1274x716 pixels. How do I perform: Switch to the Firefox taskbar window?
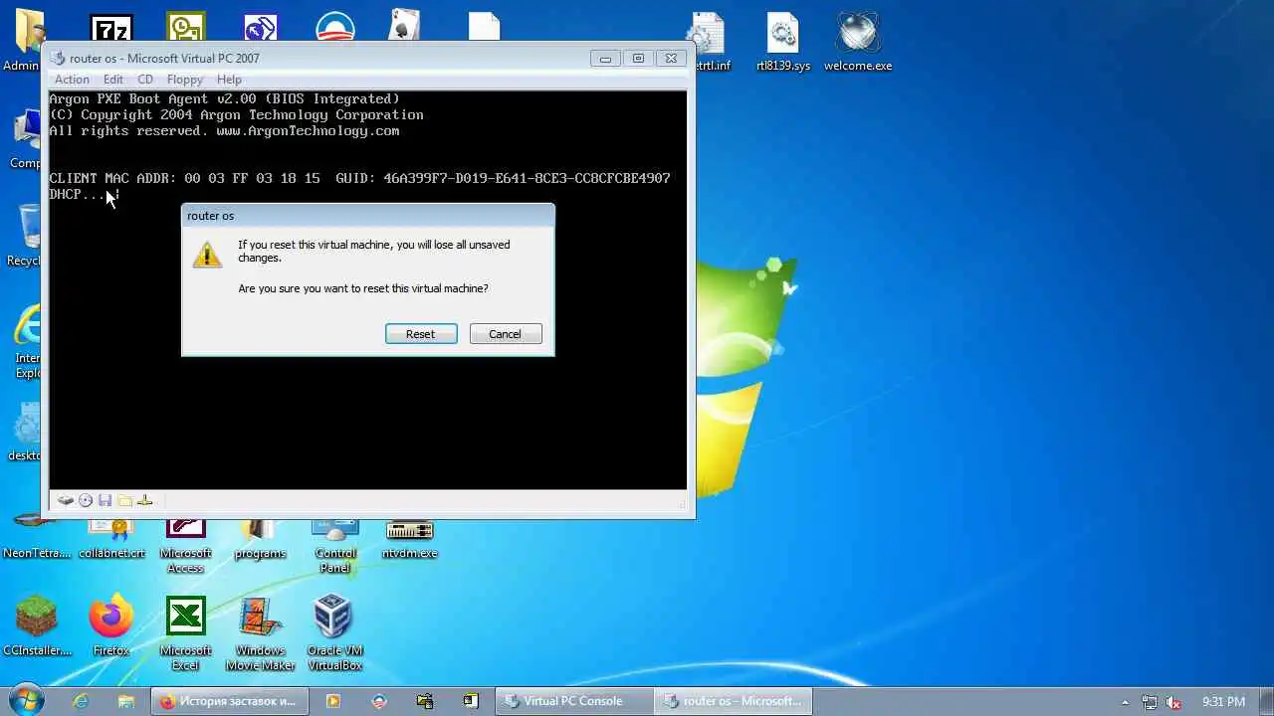(229, 701)
